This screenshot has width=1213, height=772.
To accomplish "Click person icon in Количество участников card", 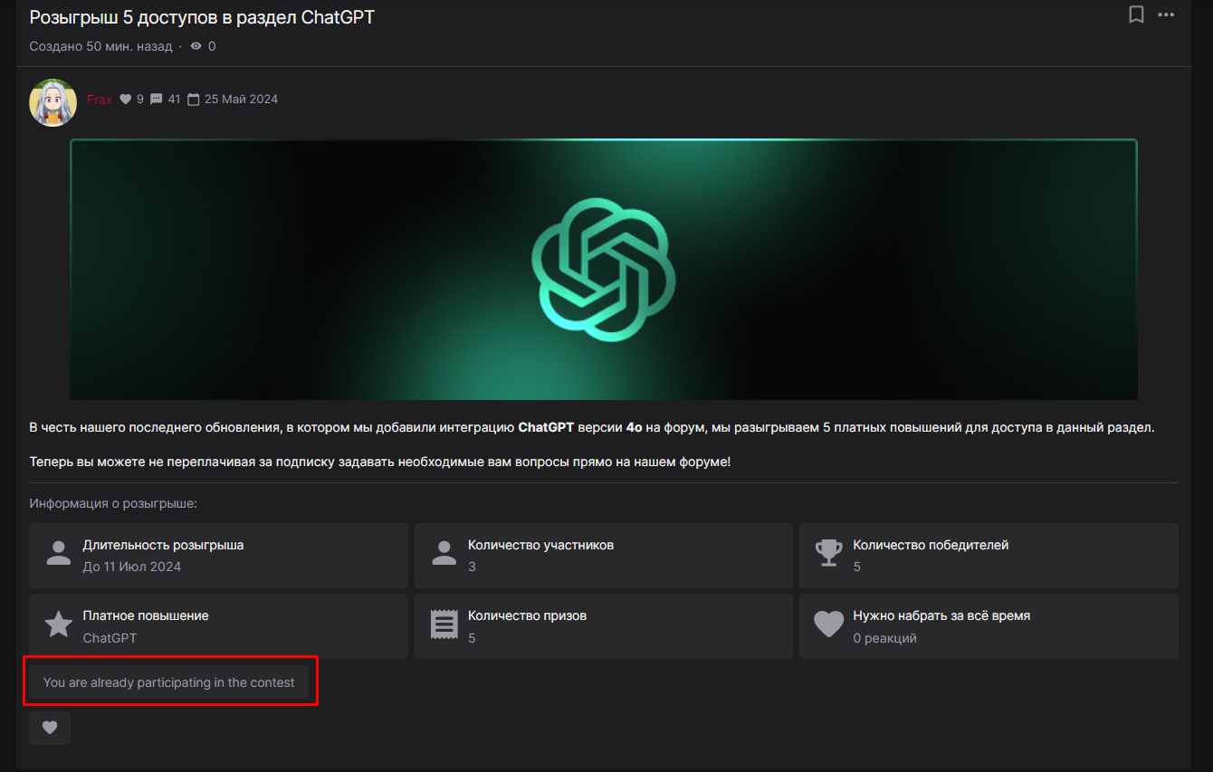I will (x=444, y=554).
